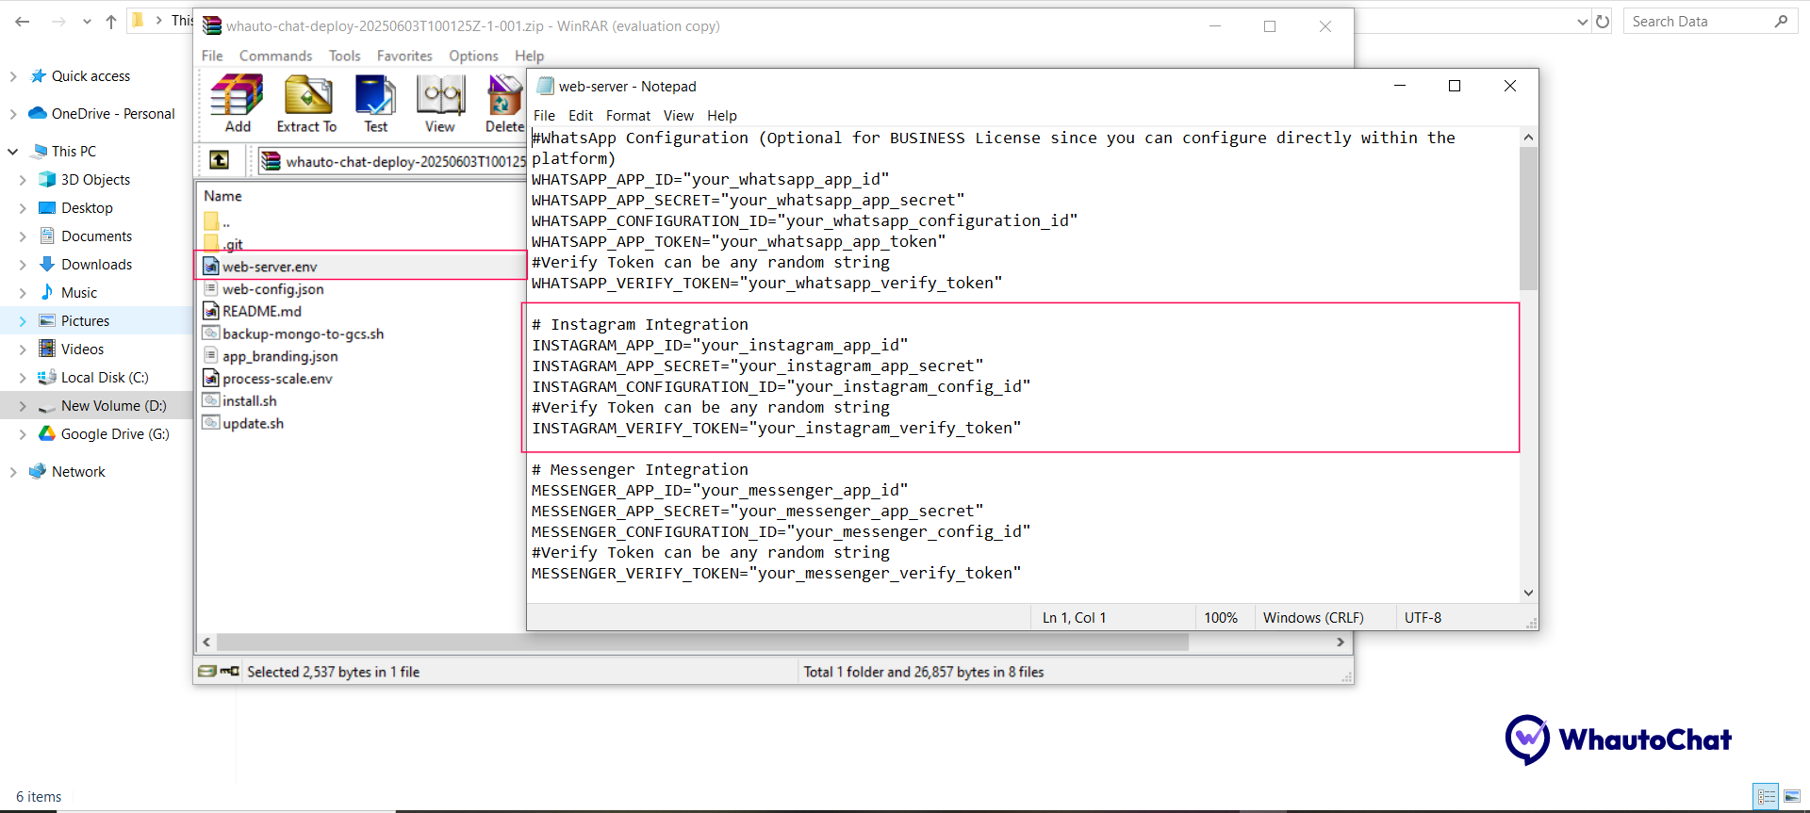Open Downloads folder in navigation pane

coord(96,265)
